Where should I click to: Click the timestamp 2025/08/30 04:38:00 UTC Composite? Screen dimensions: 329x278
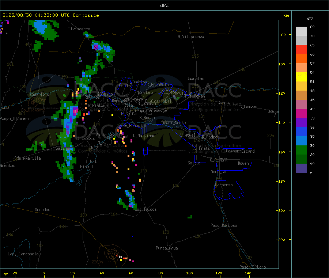[x=50, y=15]
